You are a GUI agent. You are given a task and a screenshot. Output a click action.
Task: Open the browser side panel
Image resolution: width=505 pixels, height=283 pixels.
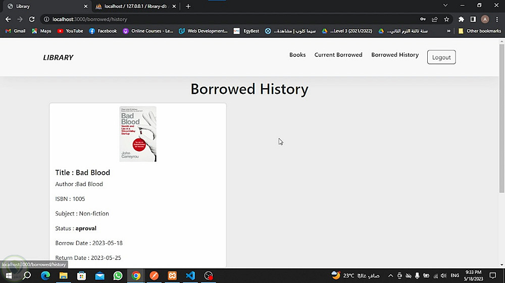click(x=473, y=19)
